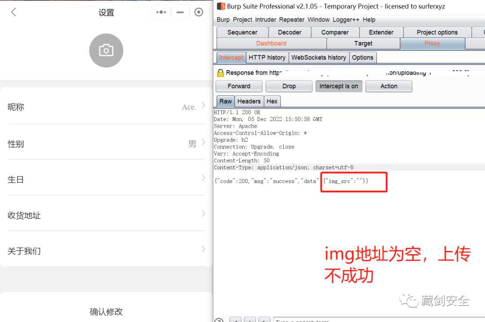
Task: Toggle the Intercept is on button
Action: tap(339, 86)
